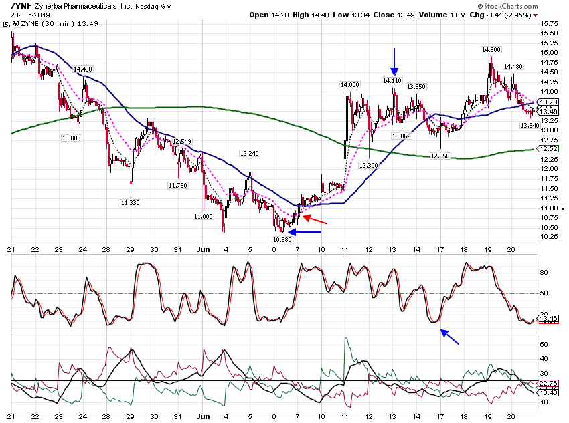Image resolution: width=569 pixels, height=423 pixels.
Task: Click the Close 13.49 header value
Action: [394, 15]
